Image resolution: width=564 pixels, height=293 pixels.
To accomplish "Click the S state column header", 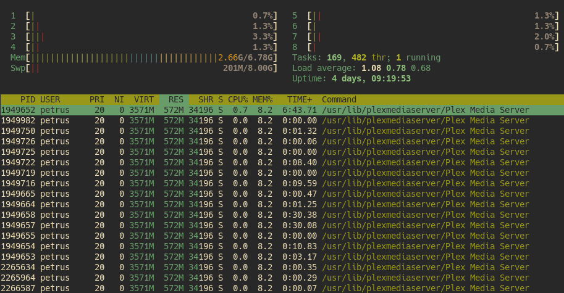I will pyautogui.click(x=221, y=99).
